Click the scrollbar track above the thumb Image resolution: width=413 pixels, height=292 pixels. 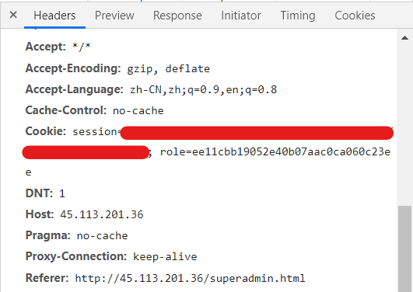(405, 123)
